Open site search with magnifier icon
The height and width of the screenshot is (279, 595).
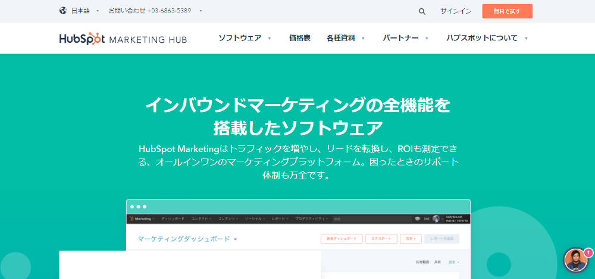click(422, 11)
